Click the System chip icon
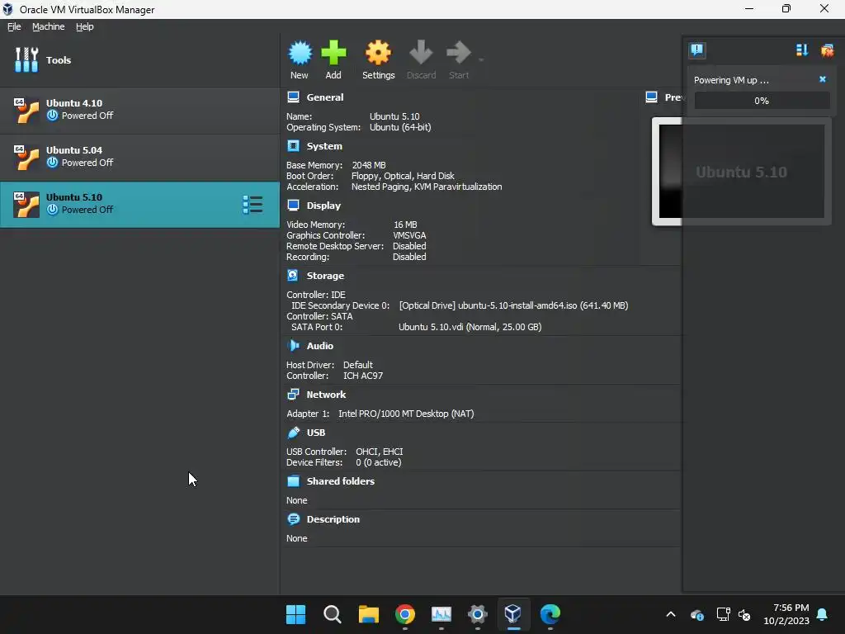Image resolution: width=845 pixels, height=634 pixels. click(x=293, y=145)
